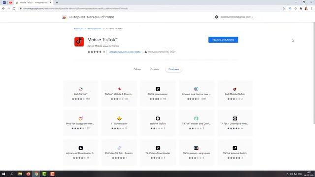
Task: Click the Удалить из Chrome button
Action: point(223,40)
